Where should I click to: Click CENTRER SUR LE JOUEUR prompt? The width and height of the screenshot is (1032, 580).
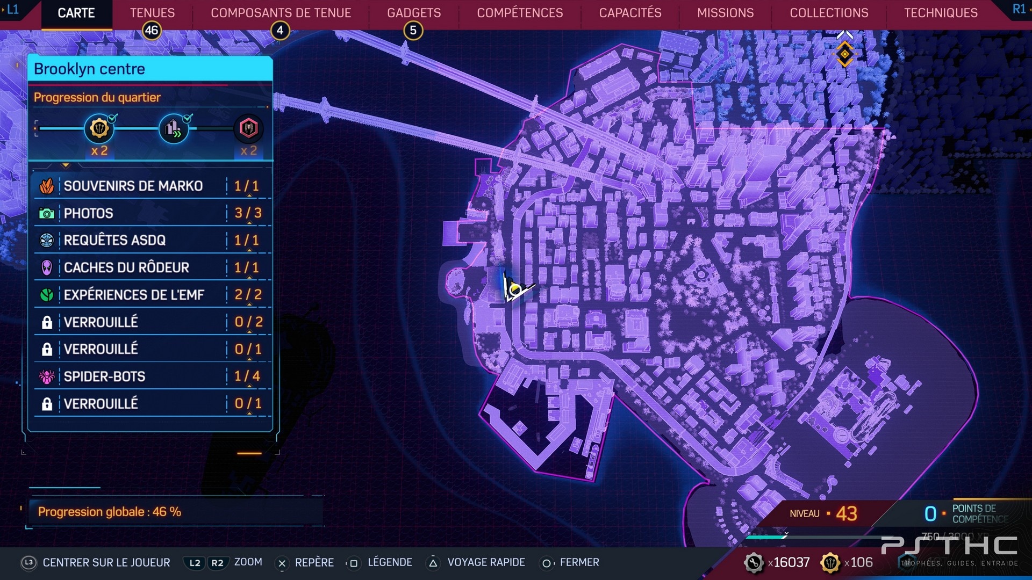pos(106,562)
